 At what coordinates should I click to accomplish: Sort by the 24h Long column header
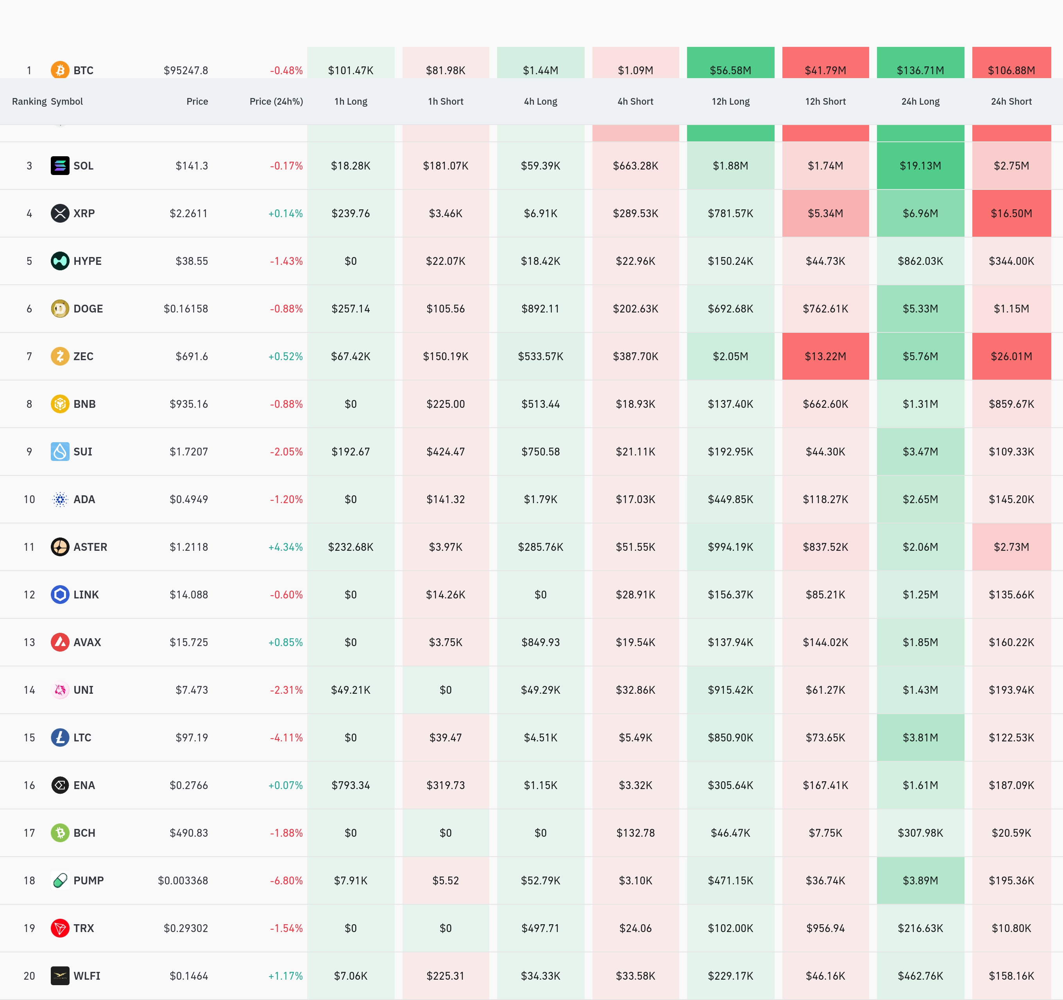pos(920,102)
